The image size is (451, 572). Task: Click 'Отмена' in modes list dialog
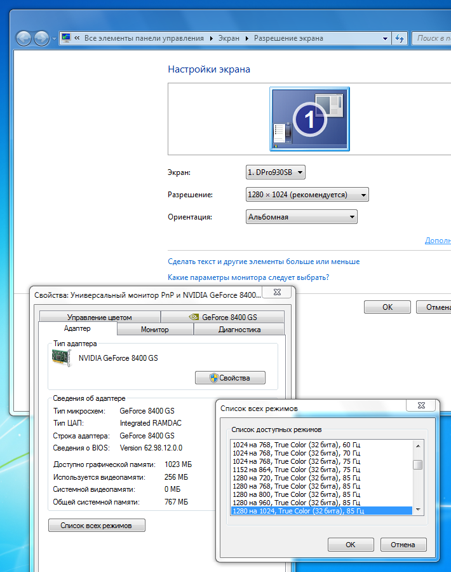coord(403,545)
